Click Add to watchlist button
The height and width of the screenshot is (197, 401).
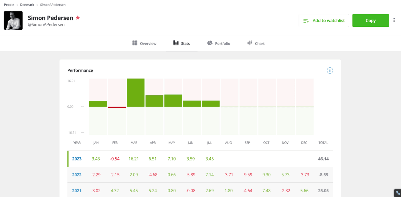click(324, 21)
